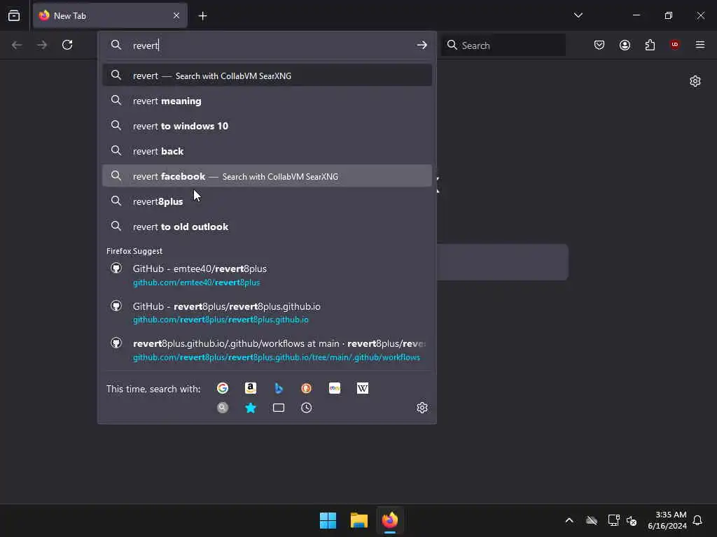Screen dimensions: 717x537
Task: Open the Firefox application hamburger menu
Action: pyautogui.click(x=700, y=45)
